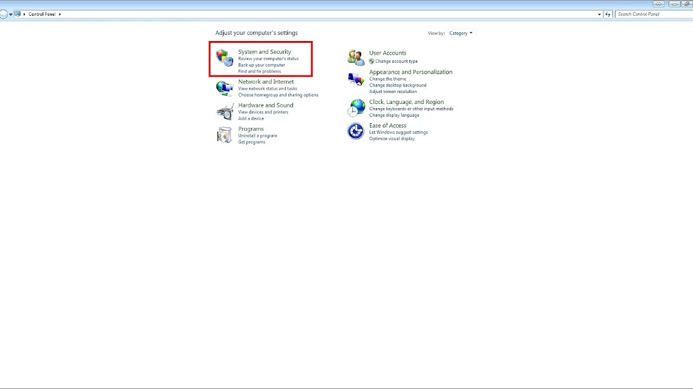
Task: Open Change the theme link
Action: (x=388, y=79)
